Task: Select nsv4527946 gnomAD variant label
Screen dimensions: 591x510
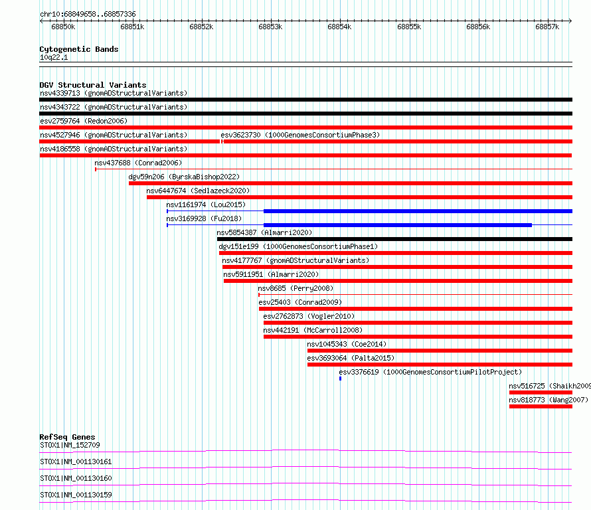Action: 114,135
